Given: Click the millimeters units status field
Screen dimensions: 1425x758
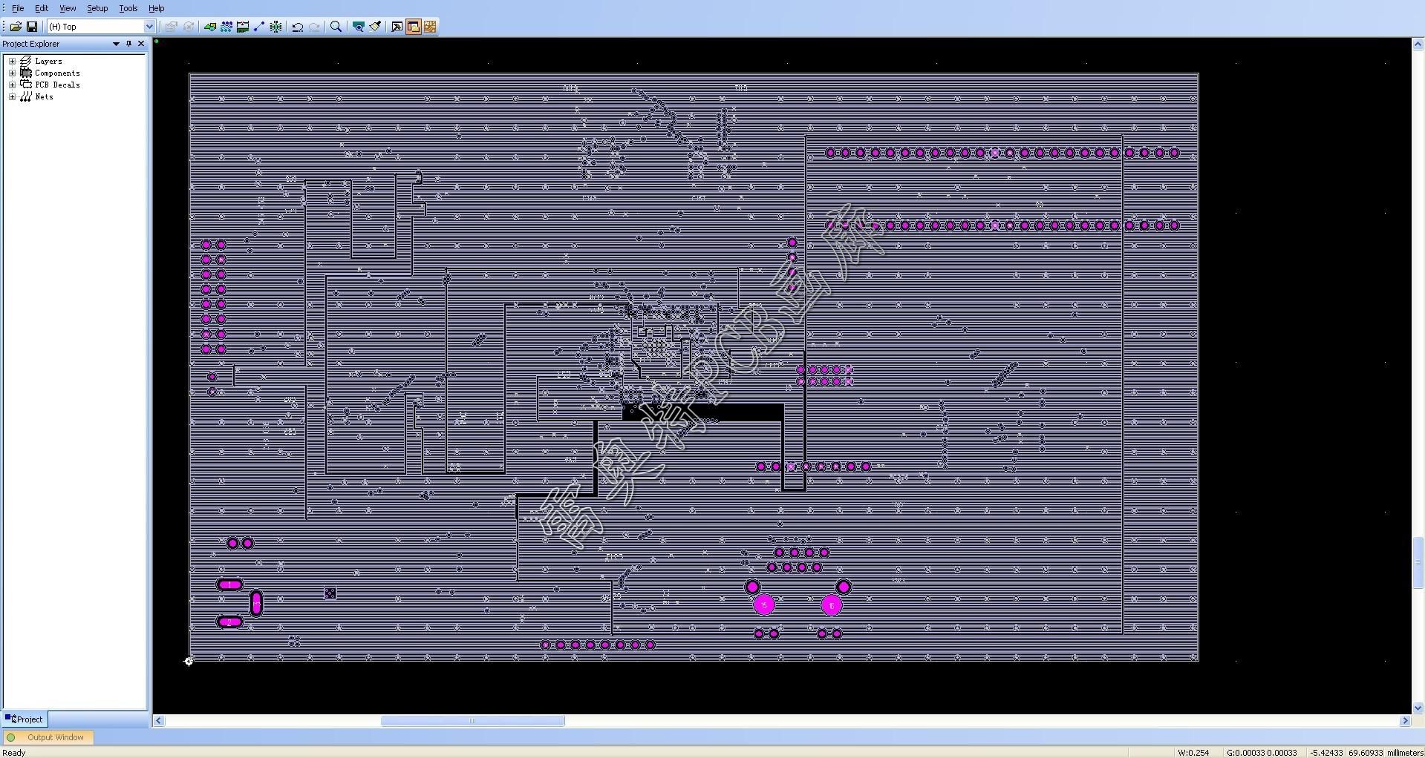Looking at the screenshot, I should tap(1404, 753).
